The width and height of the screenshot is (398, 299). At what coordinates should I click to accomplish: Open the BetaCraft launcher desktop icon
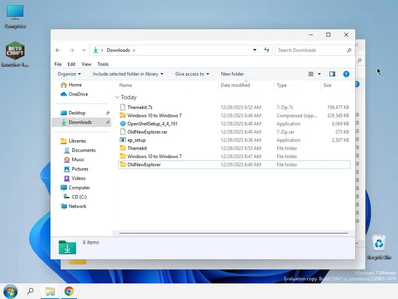15,54
